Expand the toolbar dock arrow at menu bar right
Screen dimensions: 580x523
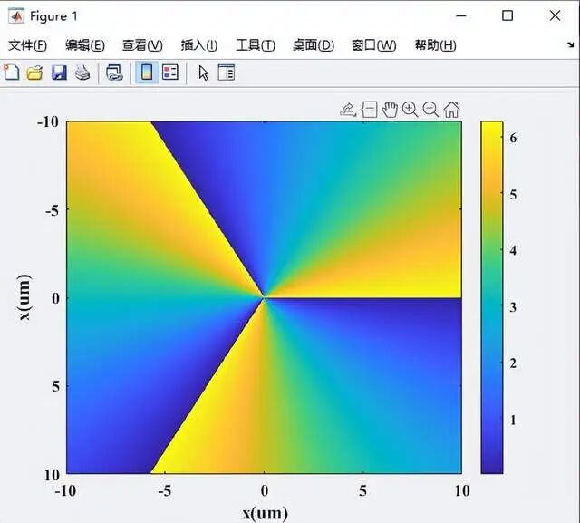pos(569,45)
